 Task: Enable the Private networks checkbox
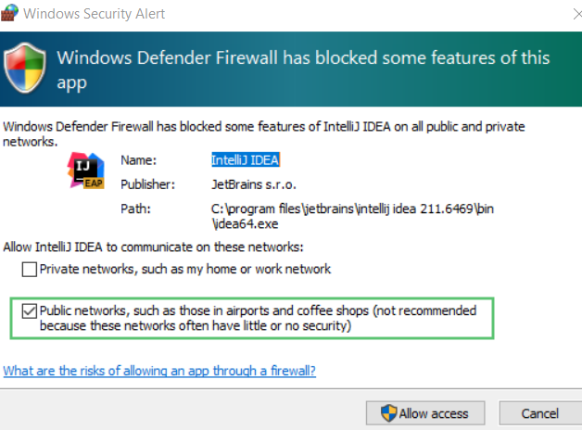tap(30, 270)
